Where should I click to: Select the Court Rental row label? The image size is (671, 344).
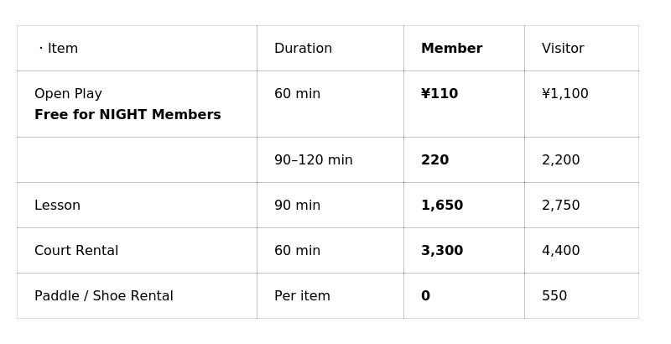[x=76, y=251]
